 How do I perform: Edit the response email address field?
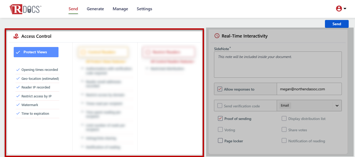pyautogui.click(x=309, y=89)
